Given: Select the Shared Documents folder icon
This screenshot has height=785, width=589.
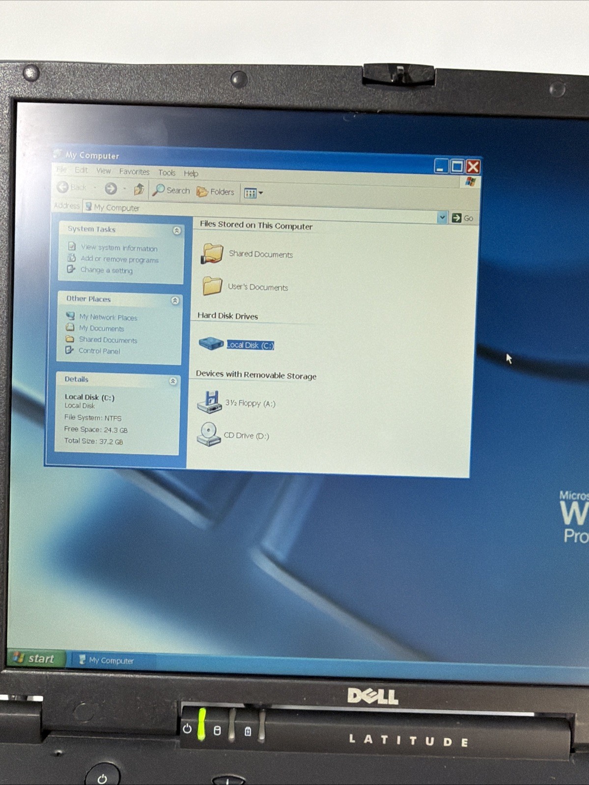Looking at the screenshot, I should click(x=212, y=253).
